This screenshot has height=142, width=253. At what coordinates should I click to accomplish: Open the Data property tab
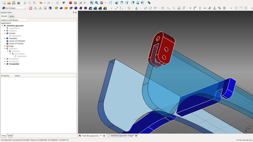(10, 136)
